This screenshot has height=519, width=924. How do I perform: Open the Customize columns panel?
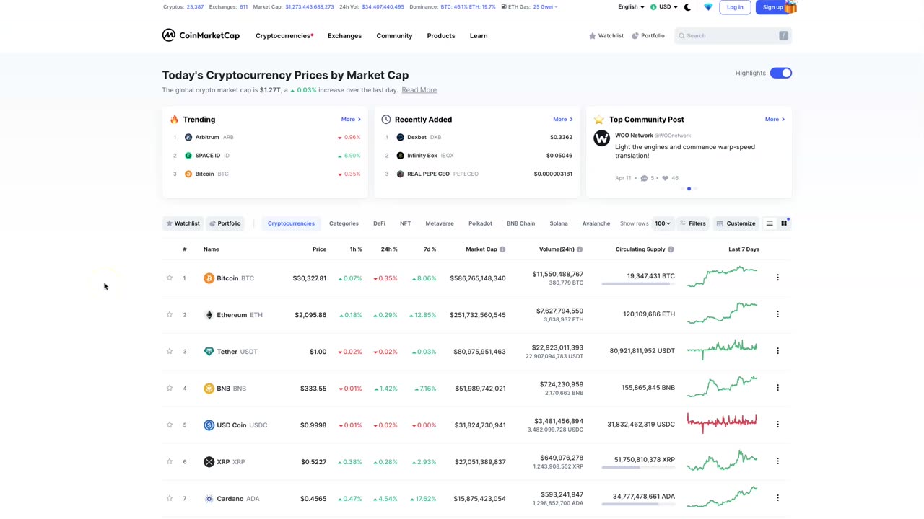click(x=736, y=223)
